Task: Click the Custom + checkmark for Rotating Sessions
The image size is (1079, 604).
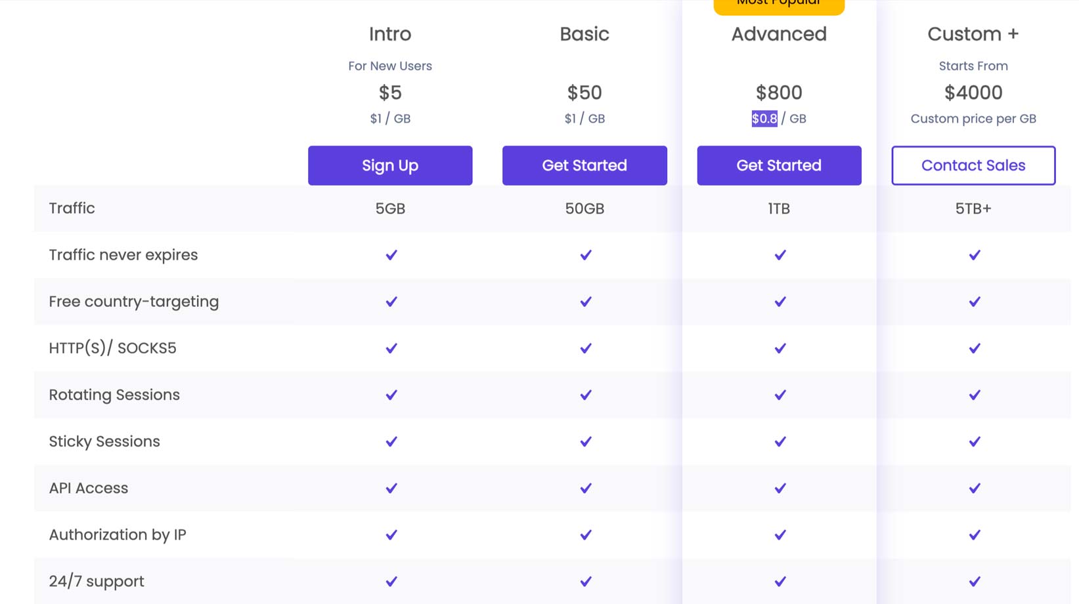Action: 975,395
